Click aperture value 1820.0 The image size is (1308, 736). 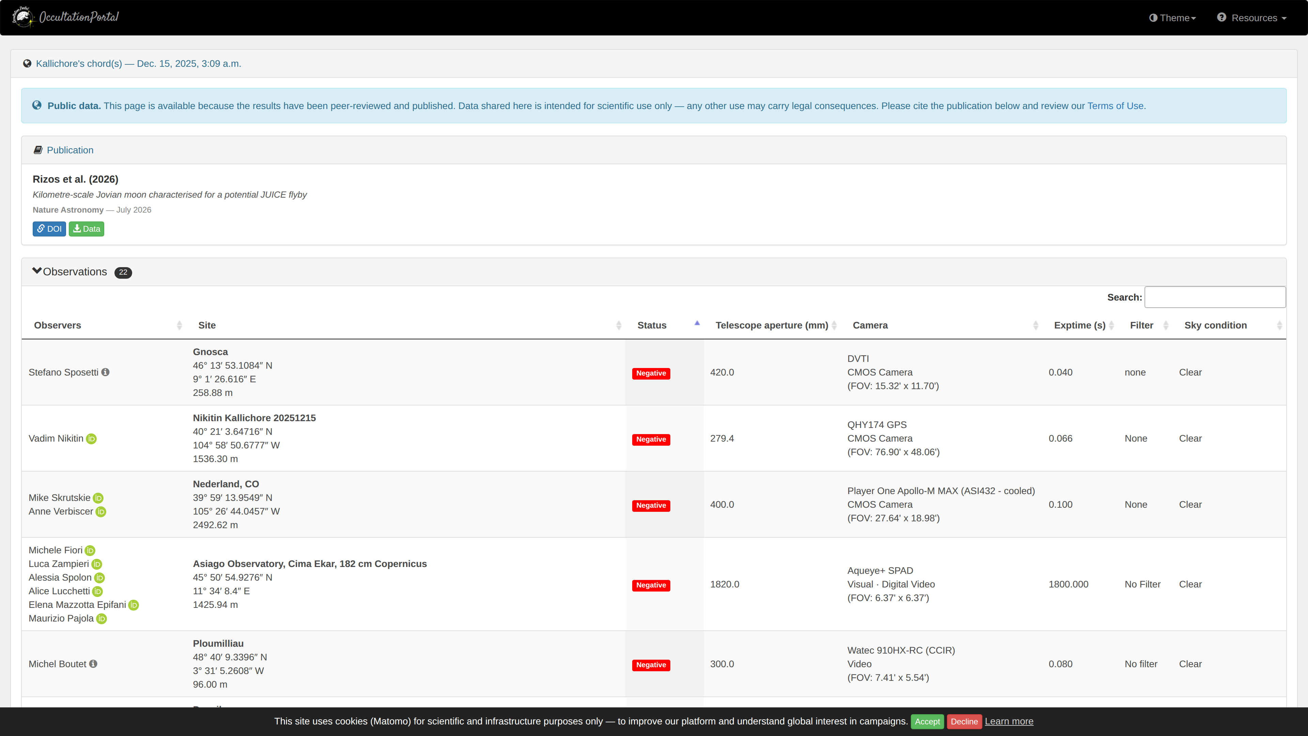tap(725, 584)
